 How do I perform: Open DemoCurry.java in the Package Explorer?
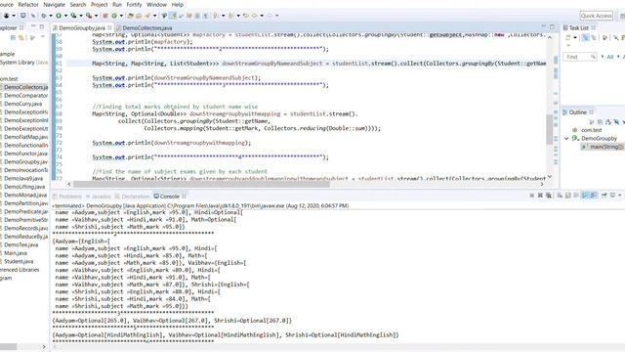coord(22,104)
